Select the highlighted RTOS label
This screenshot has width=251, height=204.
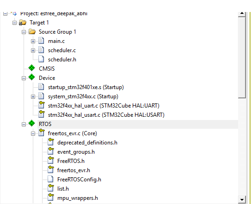tap(45, 124)
